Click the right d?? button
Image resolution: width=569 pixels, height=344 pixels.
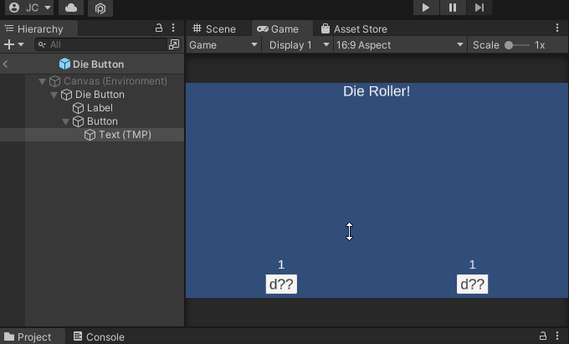click(x=472, y=284)
